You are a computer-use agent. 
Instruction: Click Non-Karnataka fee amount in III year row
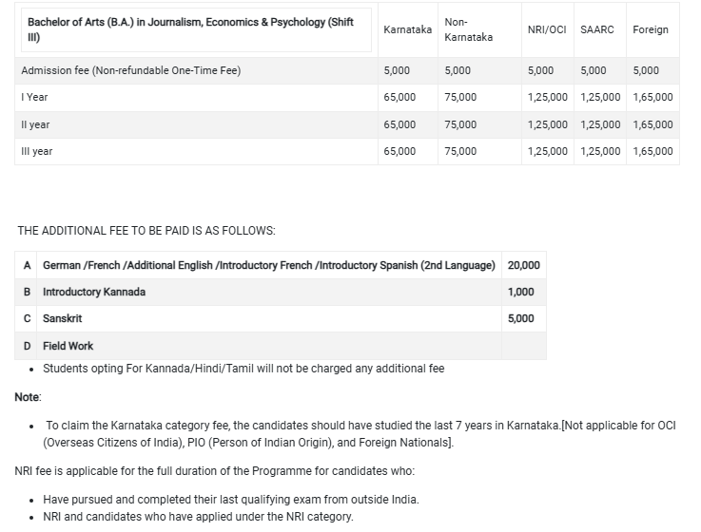460,151
